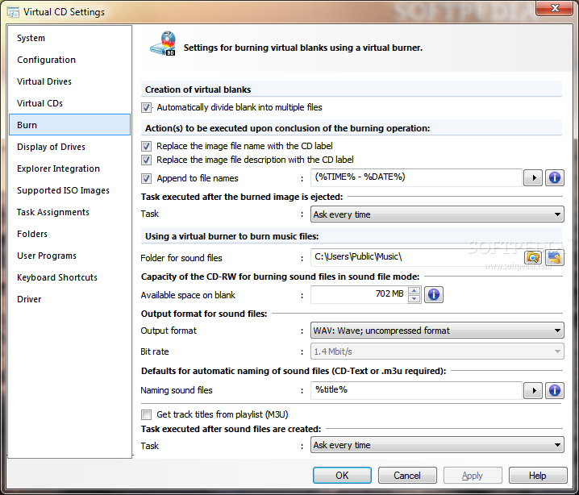Click the virtual burner icon in header

tap(163, 44)
